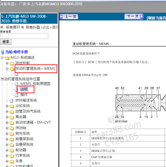Screen dimensions: 166x167
Task: Click the icon beside 菜单折叠
Action: (x=22, y=27)
